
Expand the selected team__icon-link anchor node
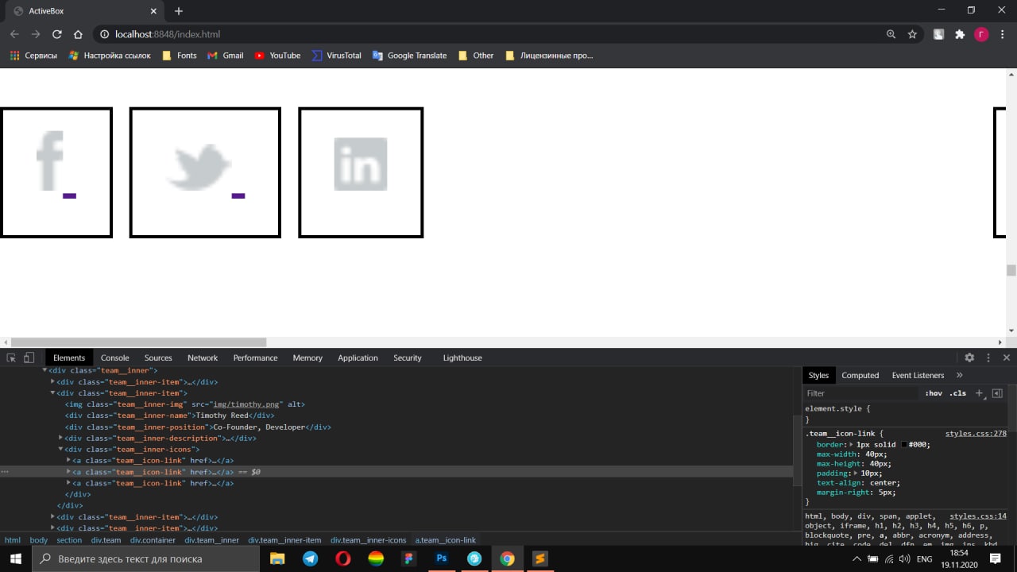tap(68, 472)
